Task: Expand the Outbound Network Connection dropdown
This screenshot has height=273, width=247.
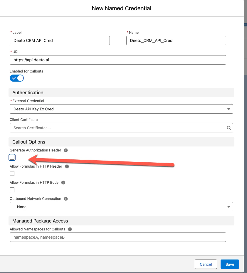Action: pos(121,207)
